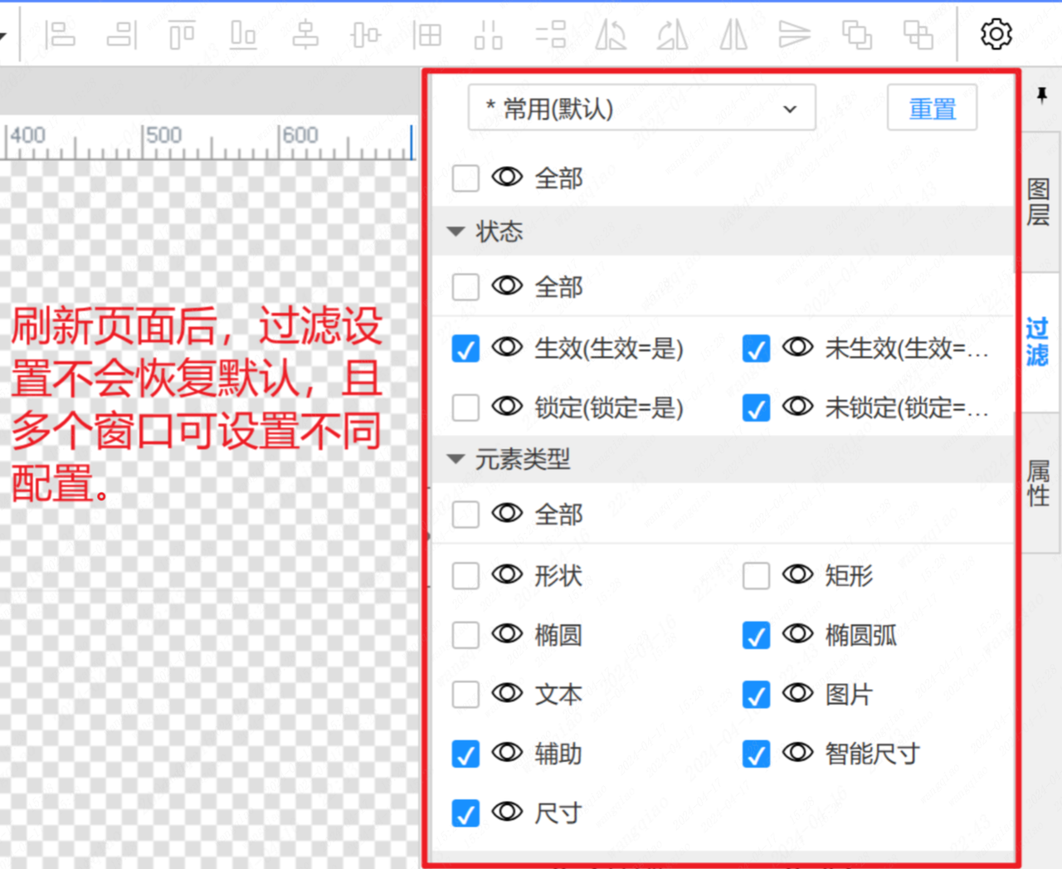Open the 常用(默认) filter preset dropdown

click(x=641, y=108)
